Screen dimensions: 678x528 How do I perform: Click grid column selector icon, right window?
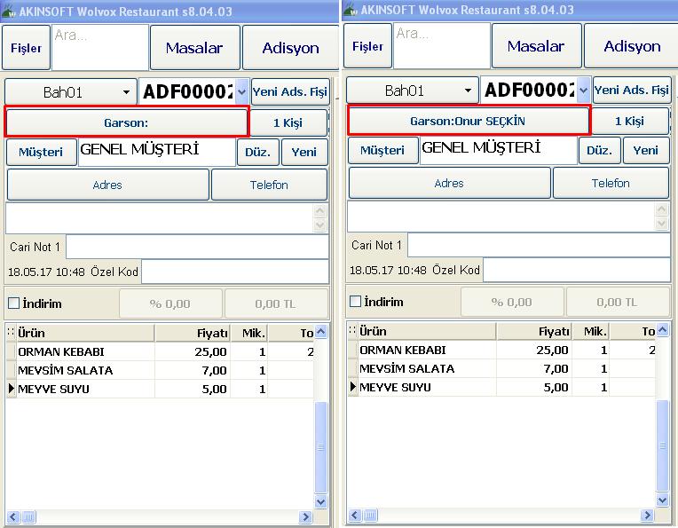pos(352,331)
